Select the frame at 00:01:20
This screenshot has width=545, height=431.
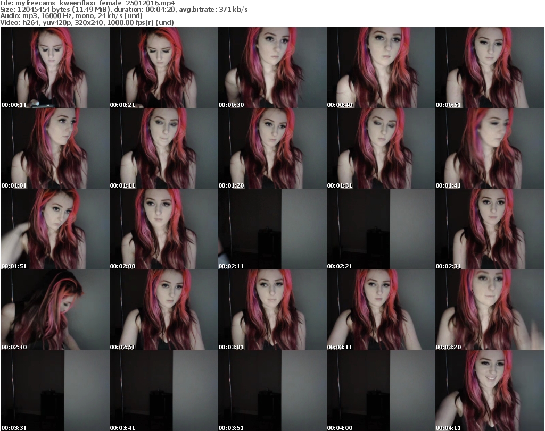[x=272, y=148]
